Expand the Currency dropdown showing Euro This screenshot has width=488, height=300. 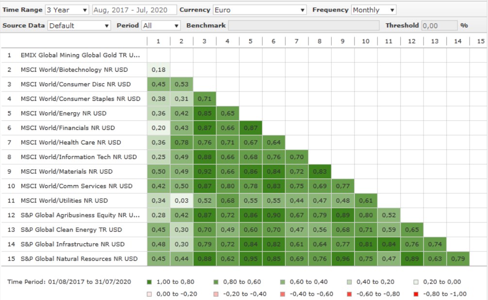pos(260,10)
